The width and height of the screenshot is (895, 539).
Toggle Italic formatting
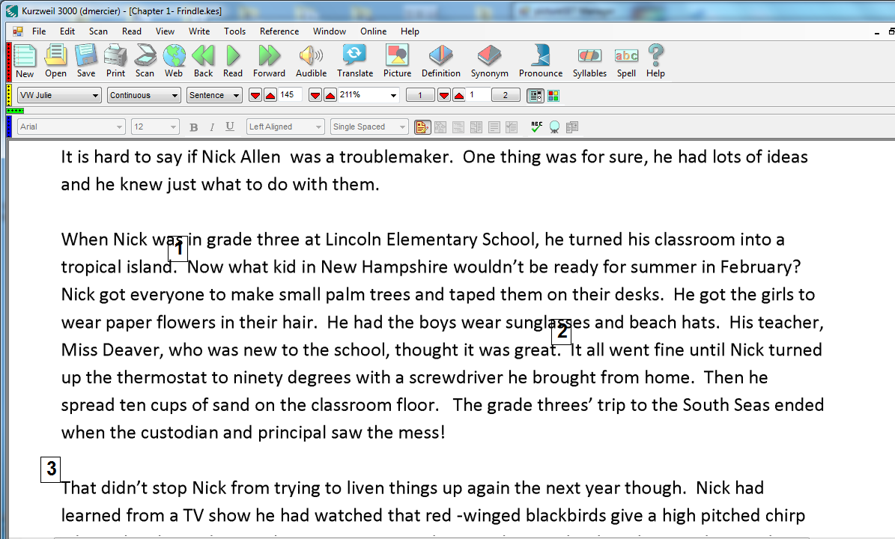pos(212,127)
